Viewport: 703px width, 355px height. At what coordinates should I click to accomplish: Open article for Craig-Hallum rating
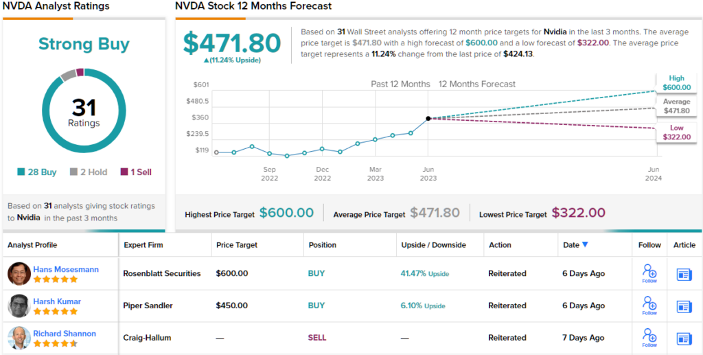[x=684, y=339]
